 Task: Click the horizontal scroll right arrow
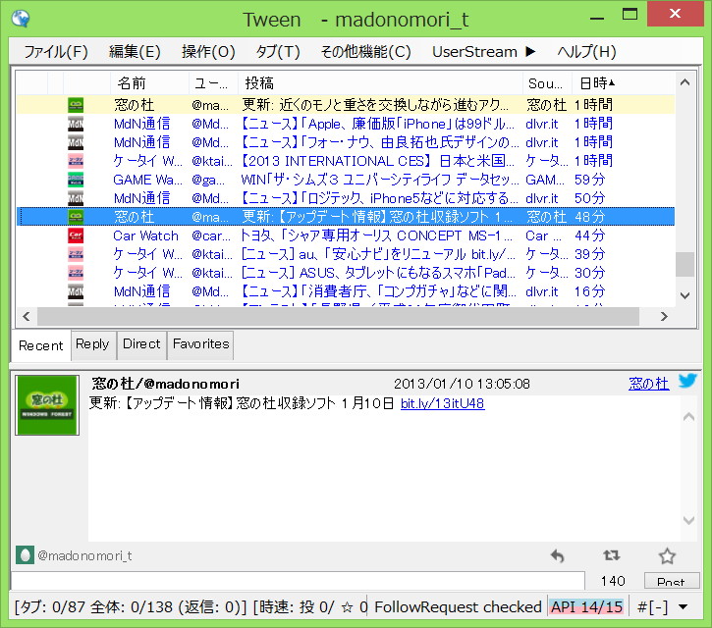[x=664, y=316]
